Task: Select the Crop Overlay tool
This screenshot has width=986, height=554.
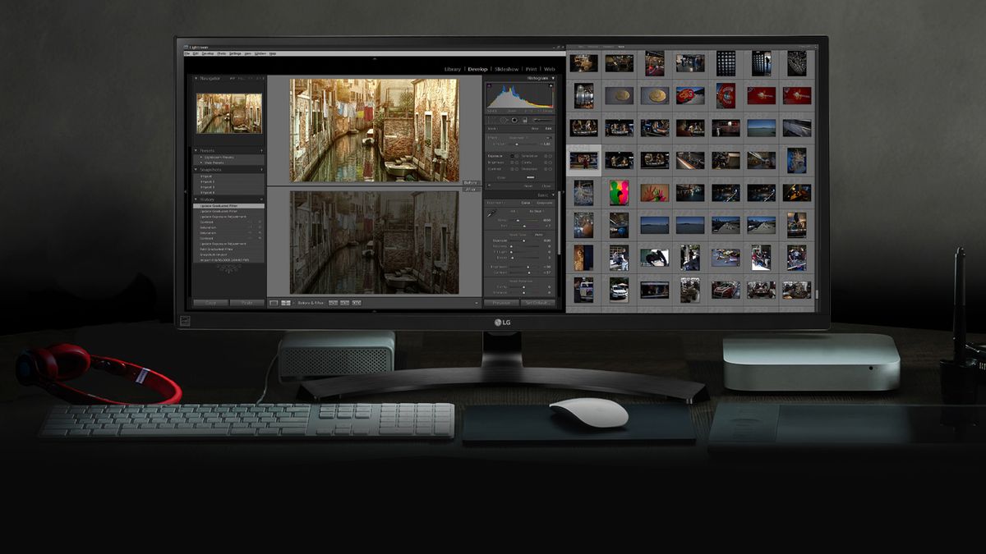Action: pyautogui.click(x=490, y=120)
